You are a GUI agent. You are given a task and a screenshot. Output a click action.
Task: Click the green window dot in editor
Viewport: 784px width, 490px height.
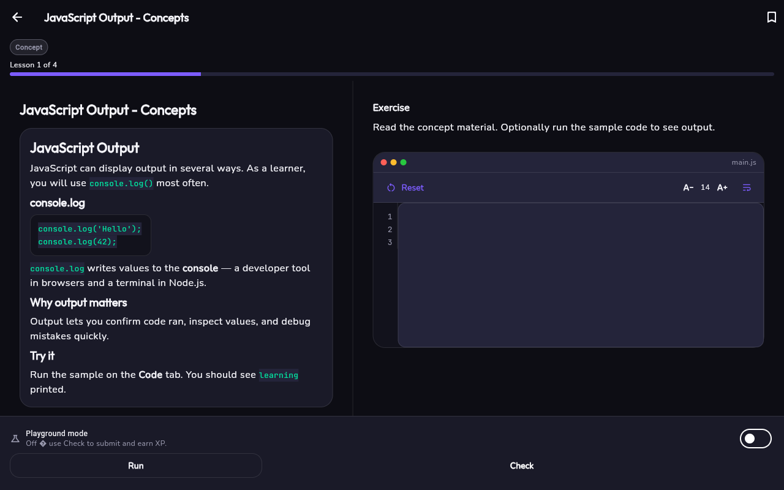tap(404, 162)
